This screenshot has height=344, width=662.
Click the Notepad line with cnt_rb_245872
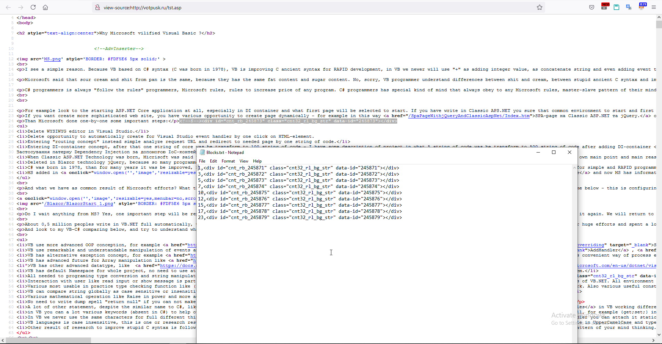(x=299, y=174)
